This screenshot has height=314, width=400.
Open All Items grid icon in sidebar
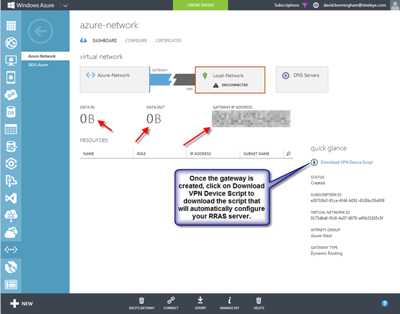pyautogui.click(x=10, y=26)
